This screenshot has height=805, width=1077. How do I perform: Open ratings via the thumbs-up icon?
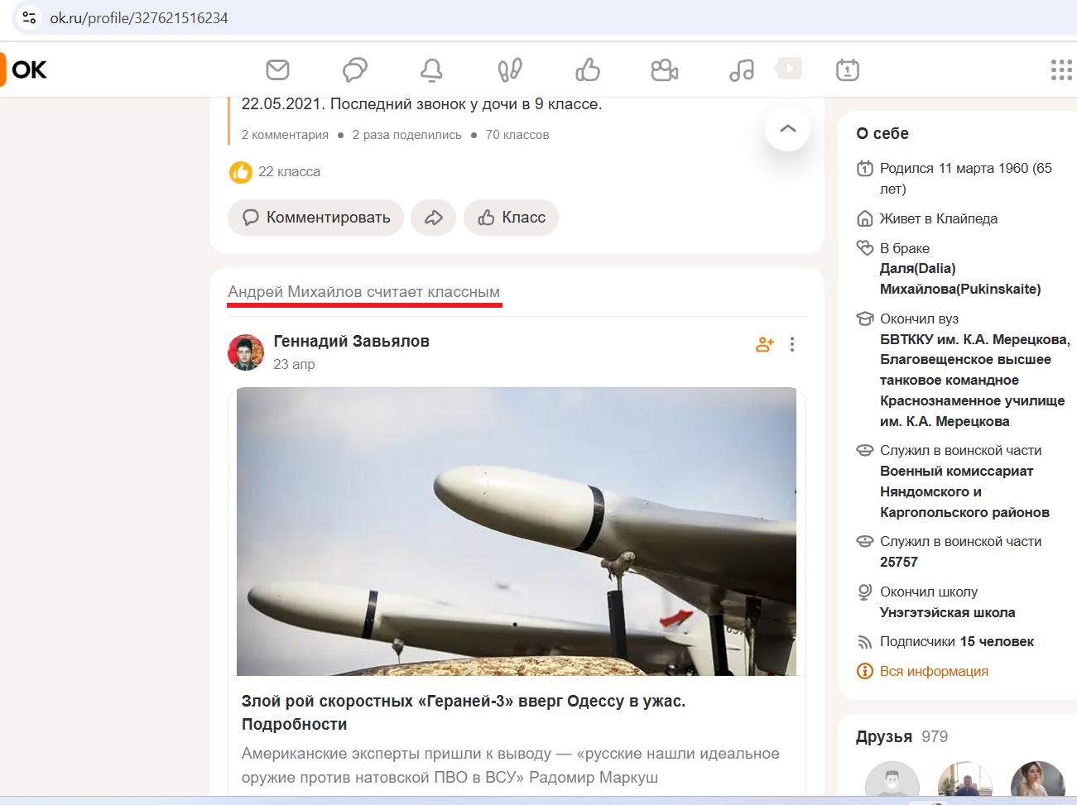pyautogui.click(x=587, y=70)
